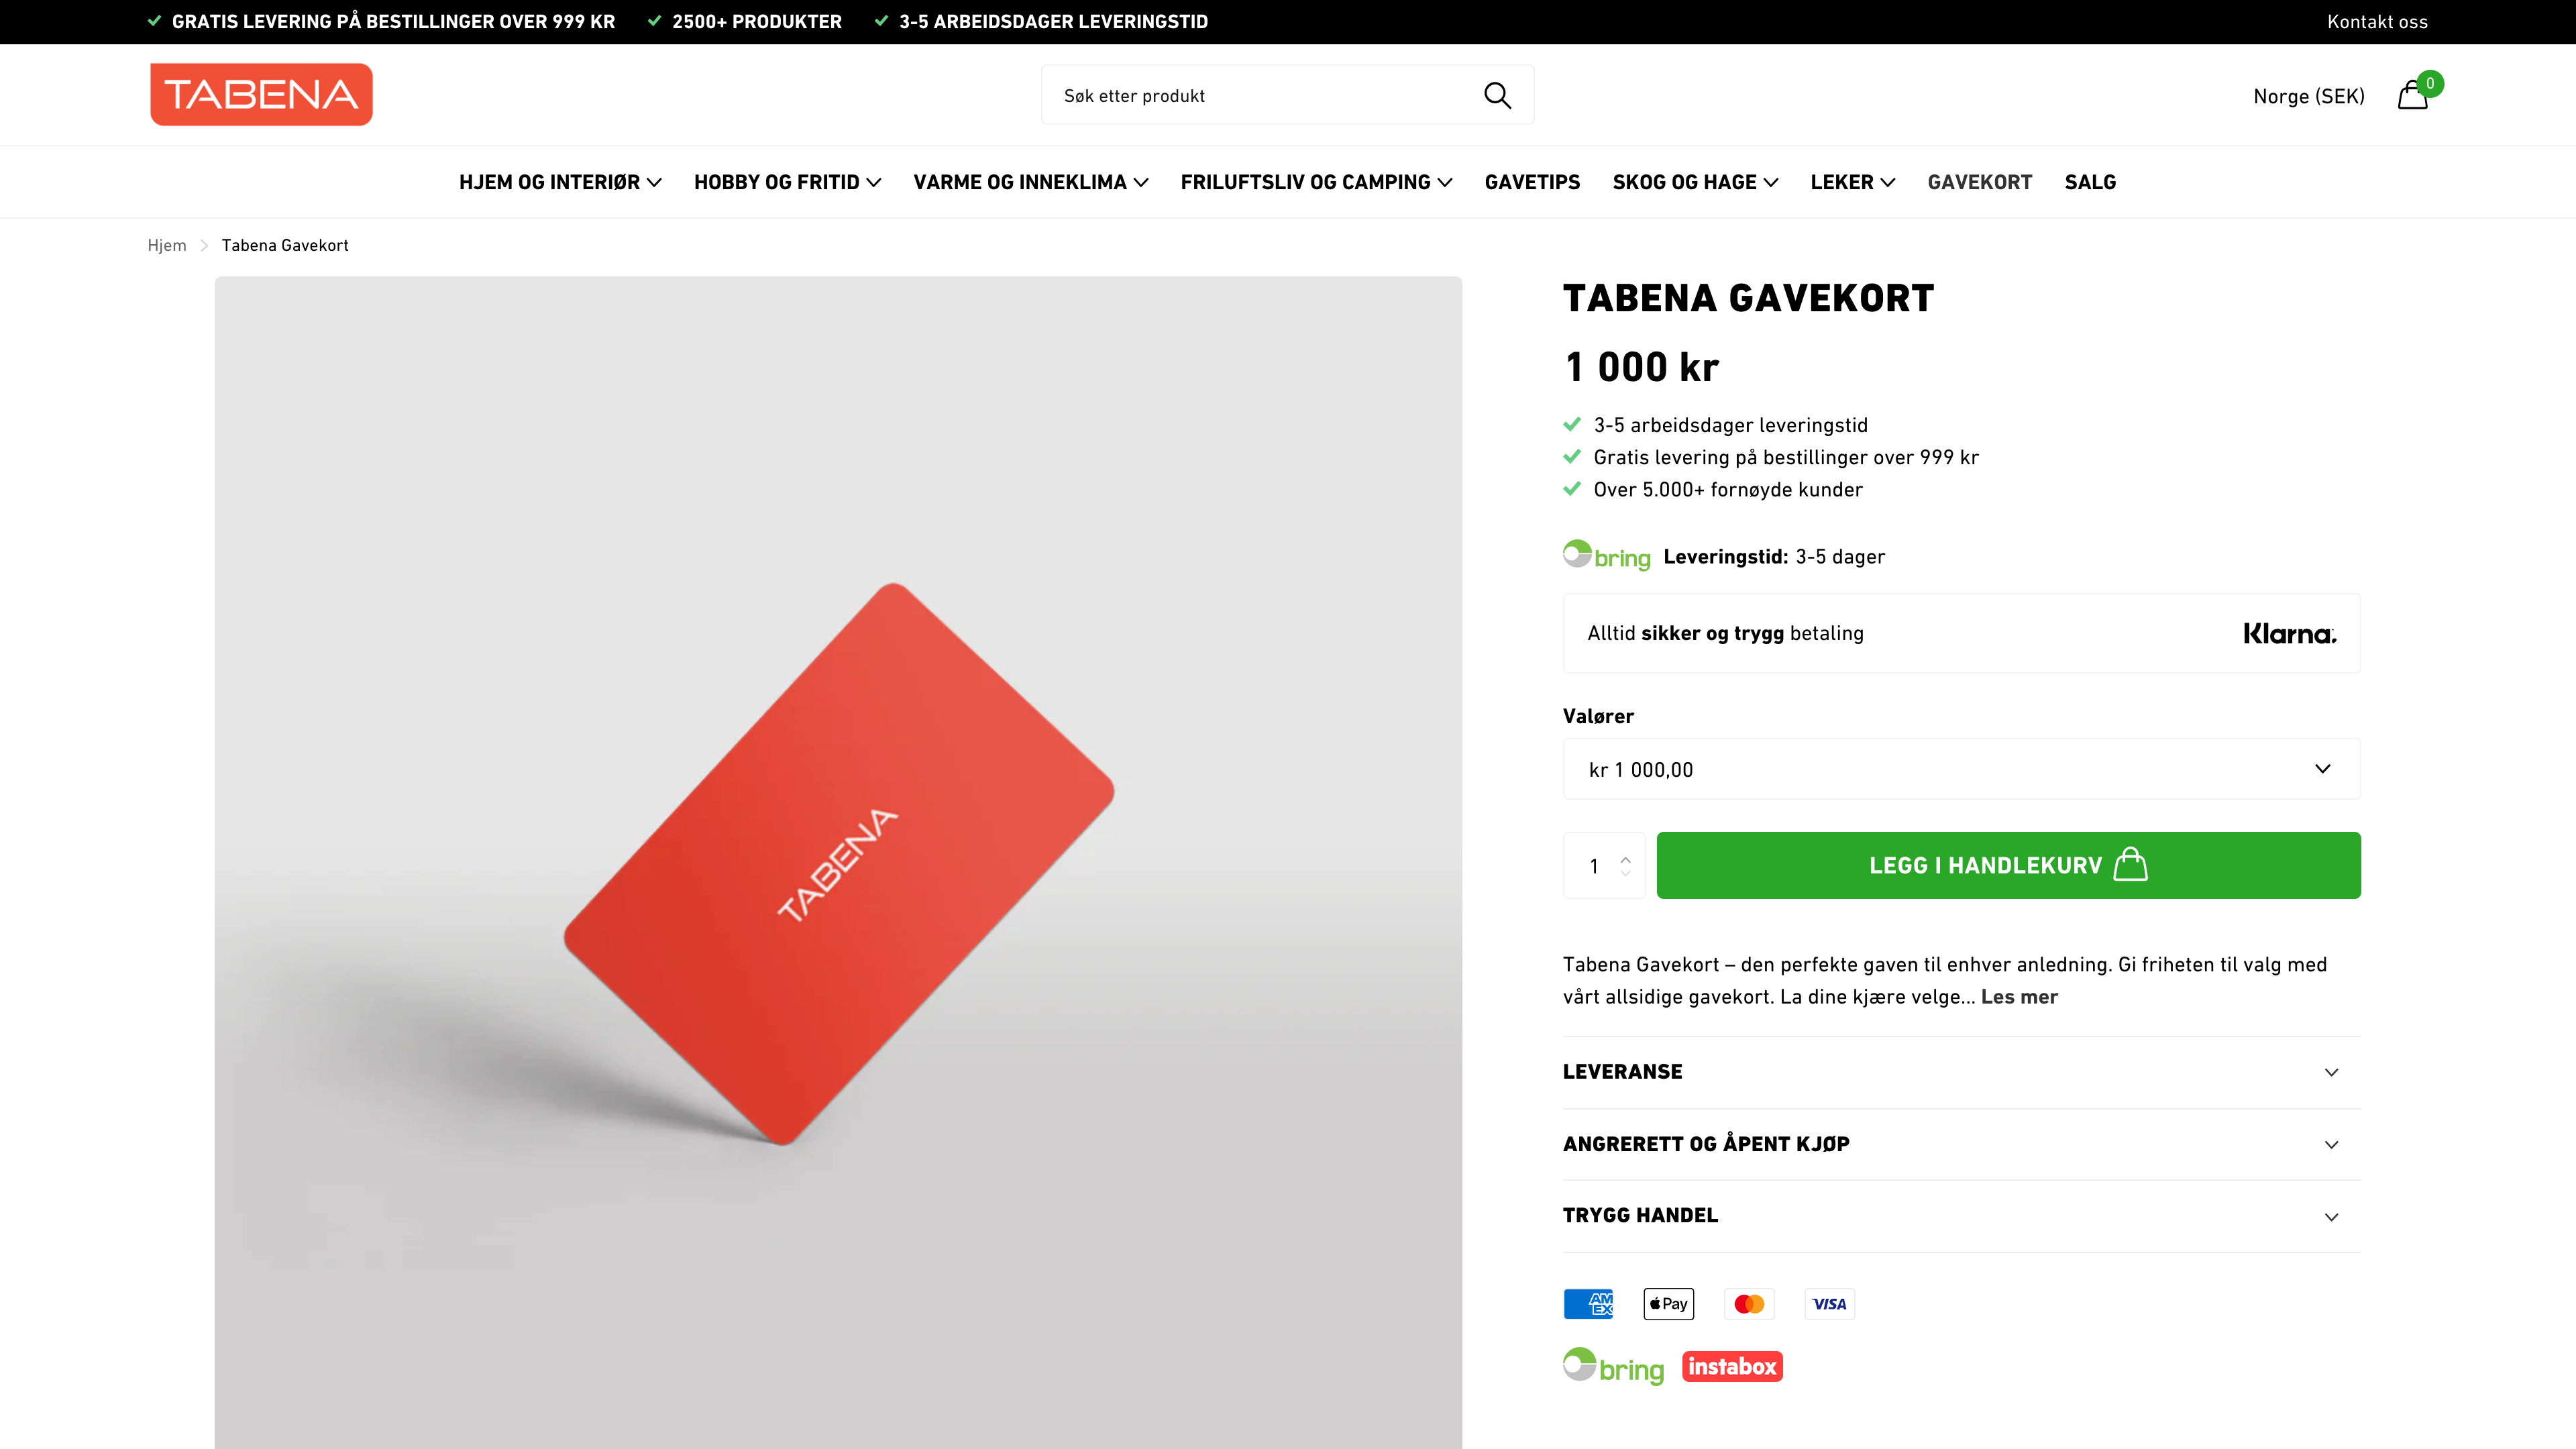Click the Bring delivery logo
The width and height of the screenshot is (2576, 1449).
(1606, 556)
